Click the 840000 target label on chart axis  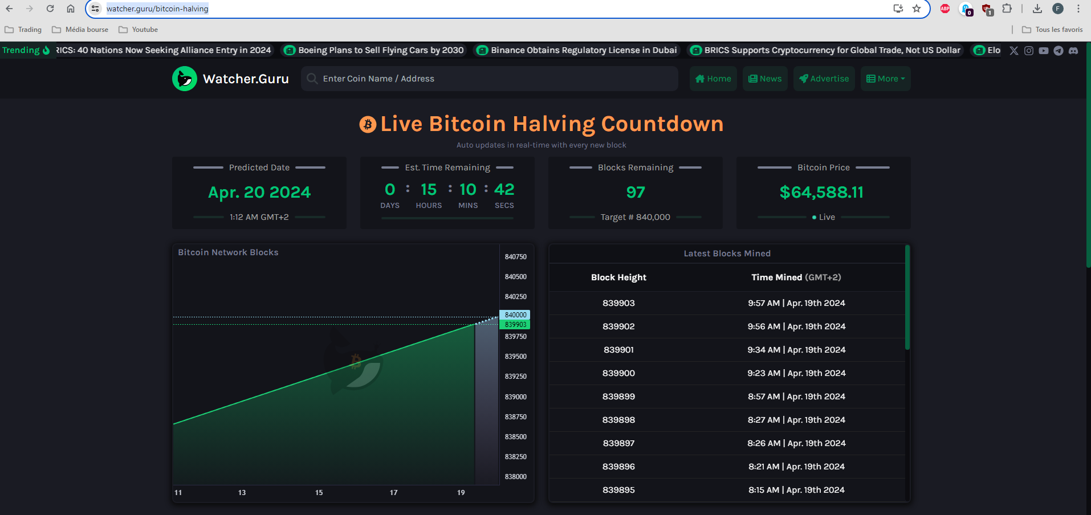[x=515, y=315]
